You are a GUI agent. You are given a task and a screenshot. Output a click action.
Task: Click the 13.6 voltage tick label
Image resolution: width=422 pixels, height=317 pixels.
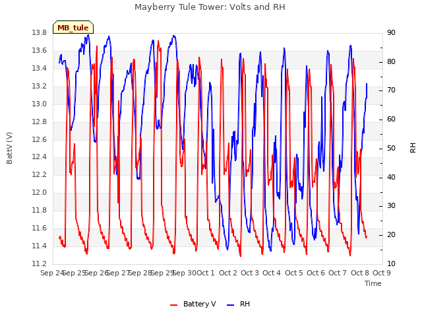(40, 51)
